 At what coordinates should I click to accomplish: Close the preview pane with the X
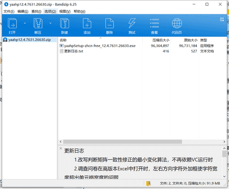[x=61, y=148]
